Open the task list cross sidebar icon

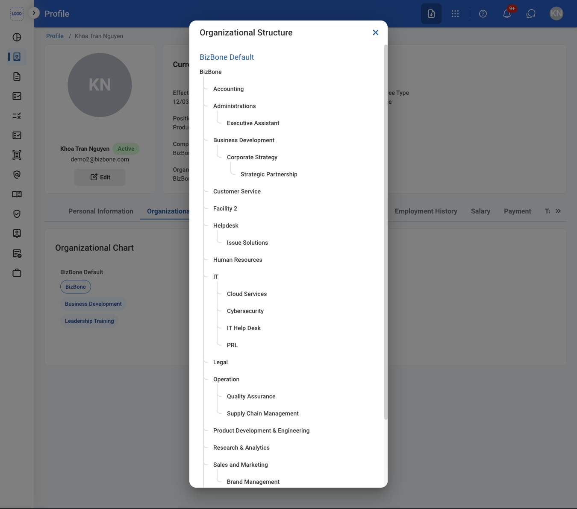[x=17, y=116]
